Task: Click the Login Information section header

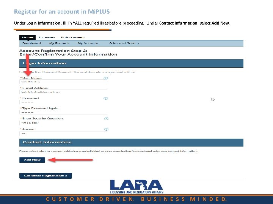Action: point(131,63)
